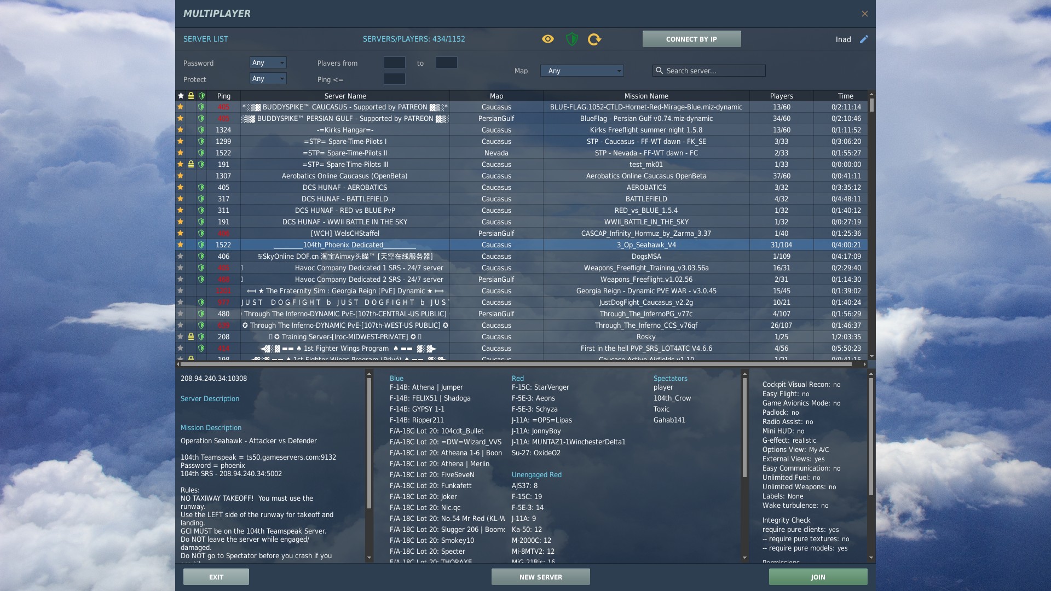Click the player list scrollbar thumb
The image size is (1051, 591).
click(744, 427)
